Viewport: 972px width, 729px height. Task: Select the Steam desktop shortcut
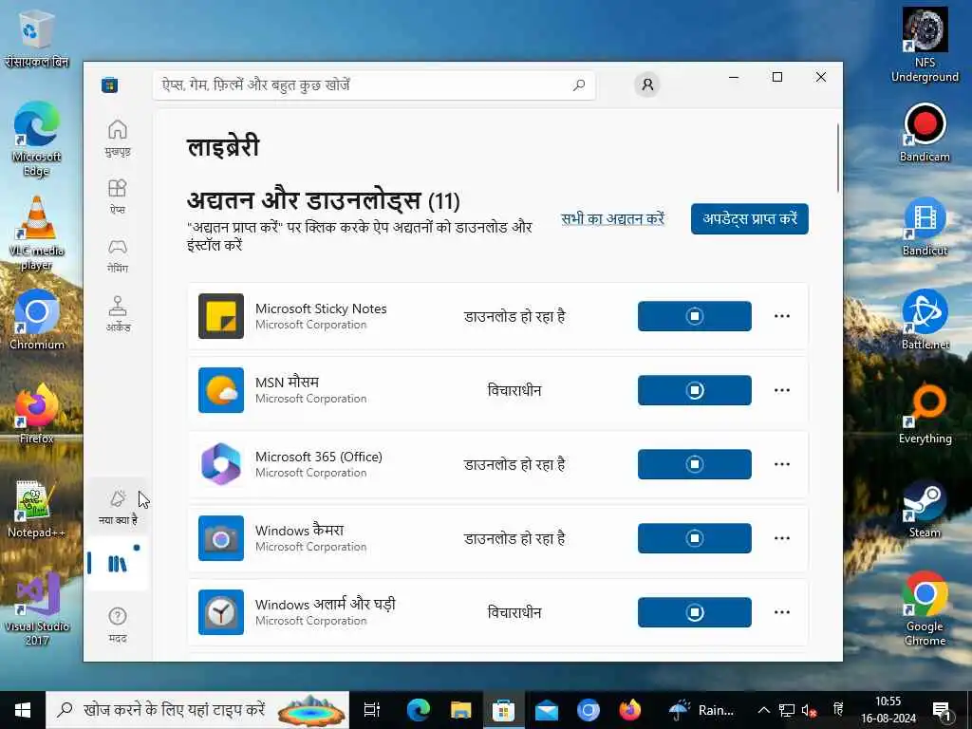[925, 509]
